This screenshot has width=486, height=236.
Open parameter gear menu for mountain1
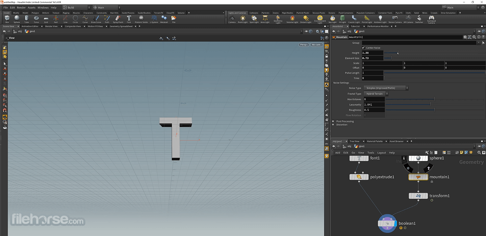point(465,37)
